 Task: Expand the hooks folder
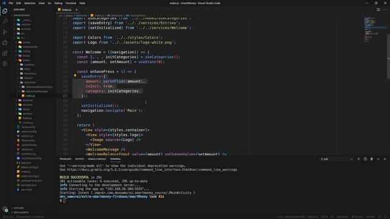[26, 55]
